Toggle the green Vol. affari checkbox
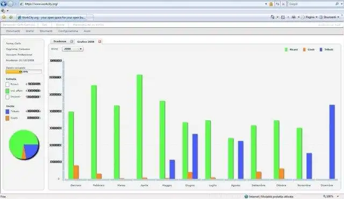Image resolution: width=344 pixels, height=199 pixels. (8, 91)
